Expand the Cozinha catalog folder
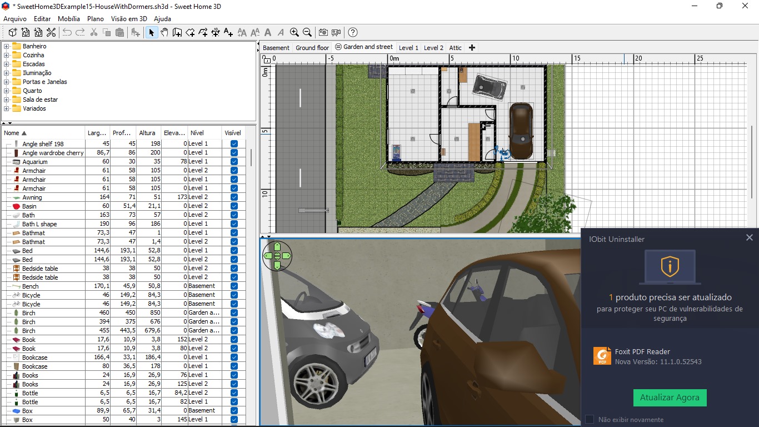 tap(7, 55)
